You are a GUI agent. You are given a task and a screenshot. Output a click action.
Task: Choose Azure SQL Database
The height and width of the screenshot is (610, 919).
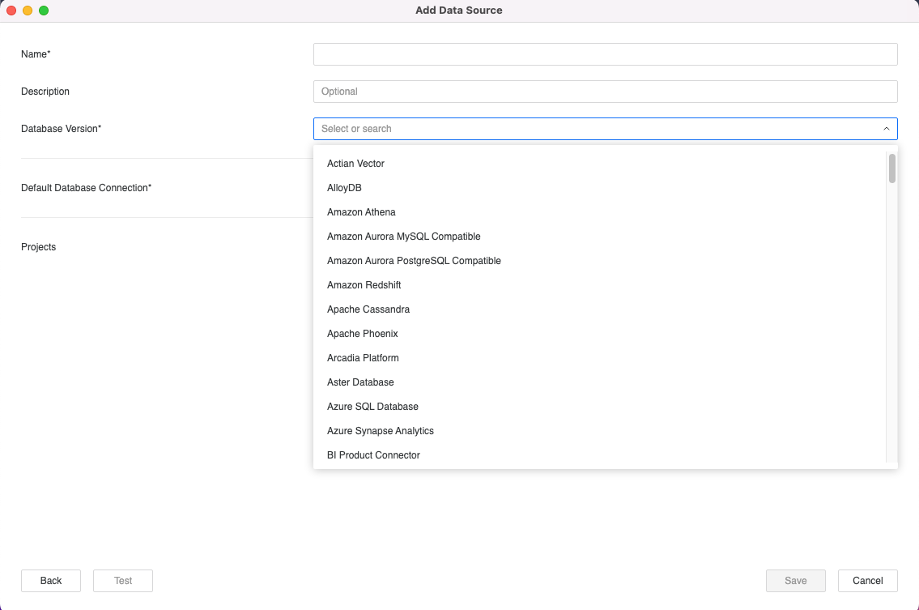pyautogui.click(x=372, y=407)
